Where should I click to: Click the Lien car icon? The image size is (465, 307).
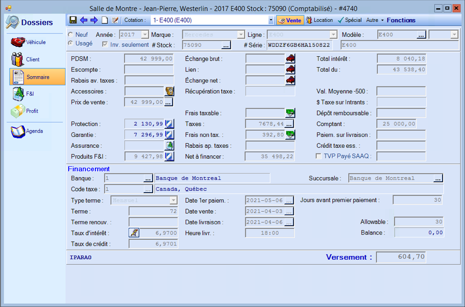pos(290,69)
